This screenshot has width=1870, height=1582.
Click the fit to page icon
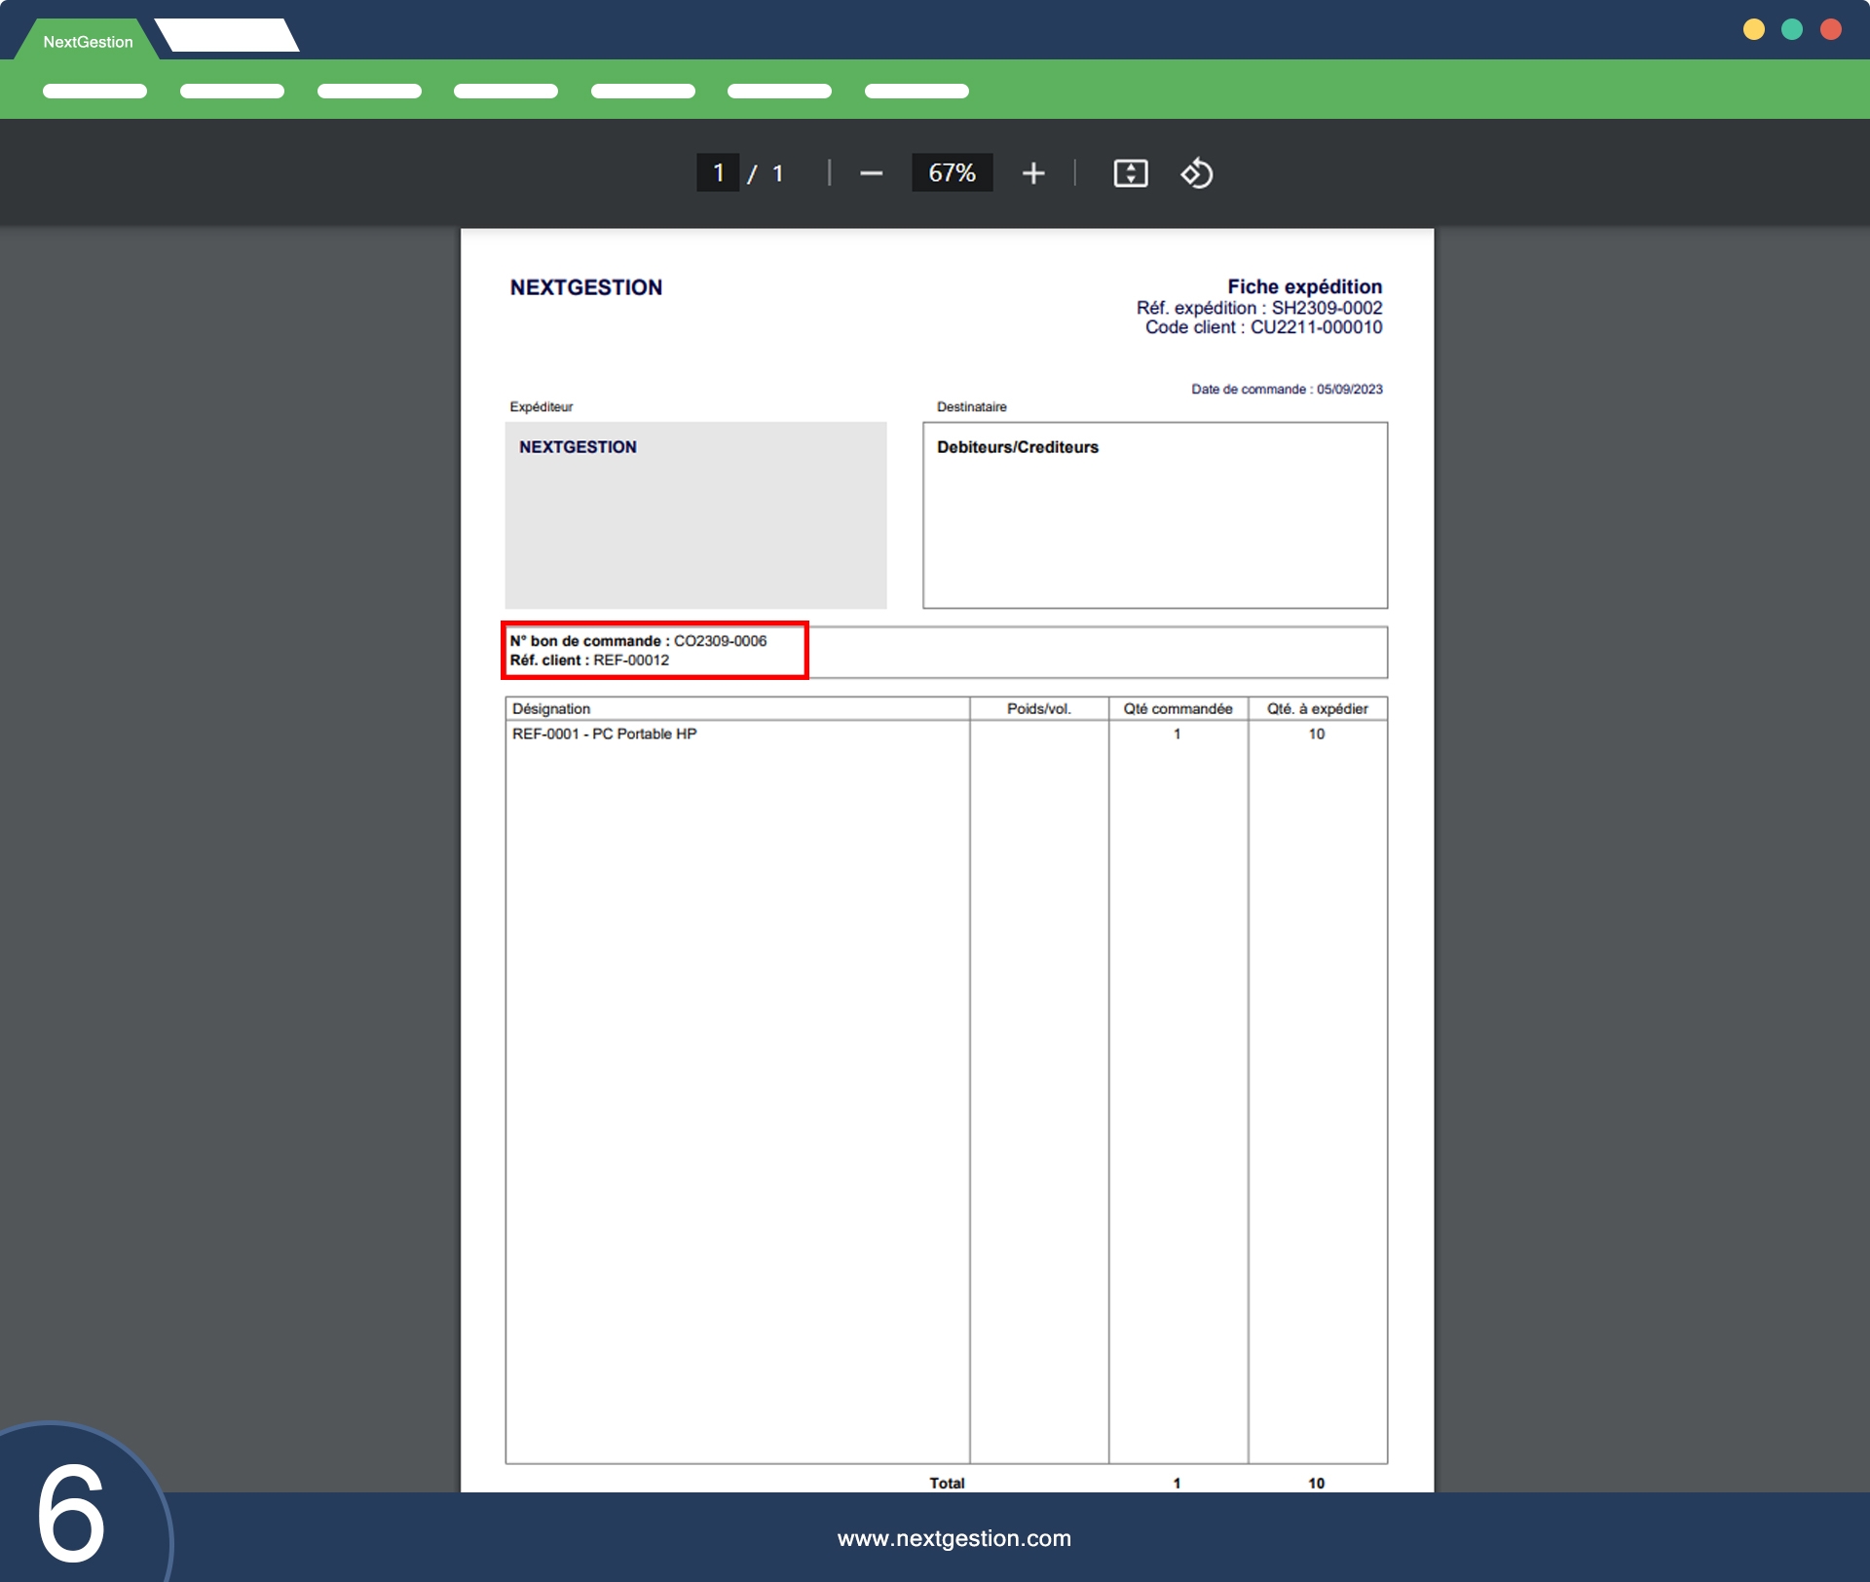coord(1130,173)
